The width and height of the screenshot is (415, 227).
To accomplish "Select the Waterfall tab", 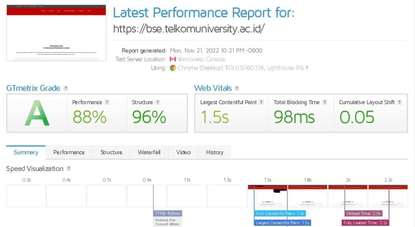I will (149, 152).
